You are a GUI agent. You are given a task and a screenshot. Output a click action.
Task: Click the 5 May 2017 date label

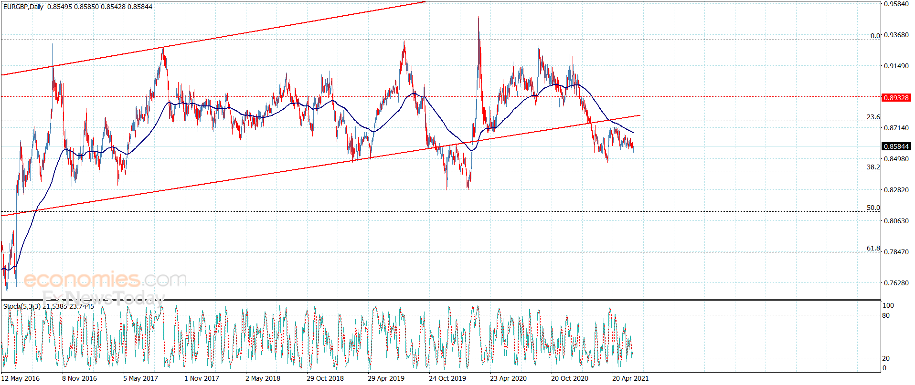pyautogui.click(x=140, y=378)
